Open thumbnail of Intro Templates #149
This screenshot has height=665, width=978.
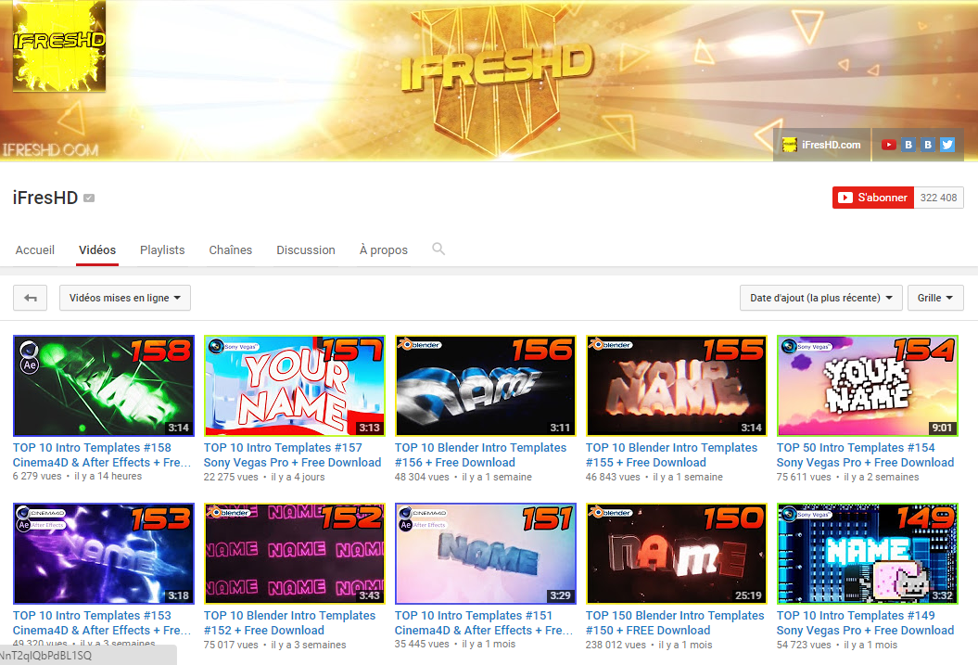pos(868,554)
